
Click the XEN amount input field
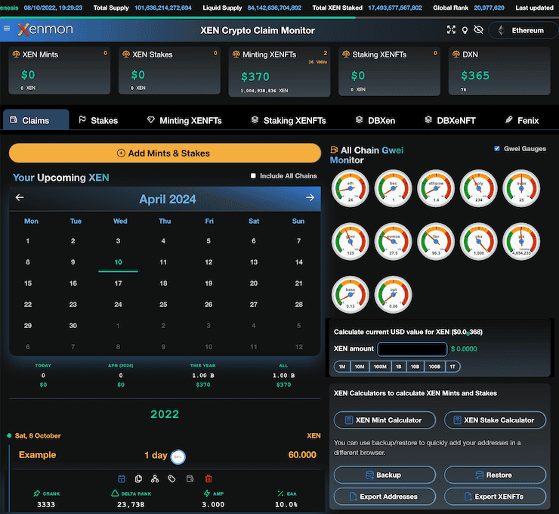click(412, 349)
